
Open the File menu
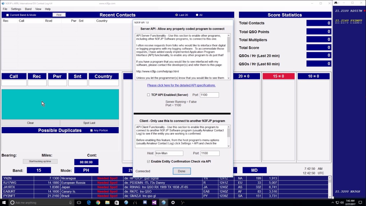(5, 9)
